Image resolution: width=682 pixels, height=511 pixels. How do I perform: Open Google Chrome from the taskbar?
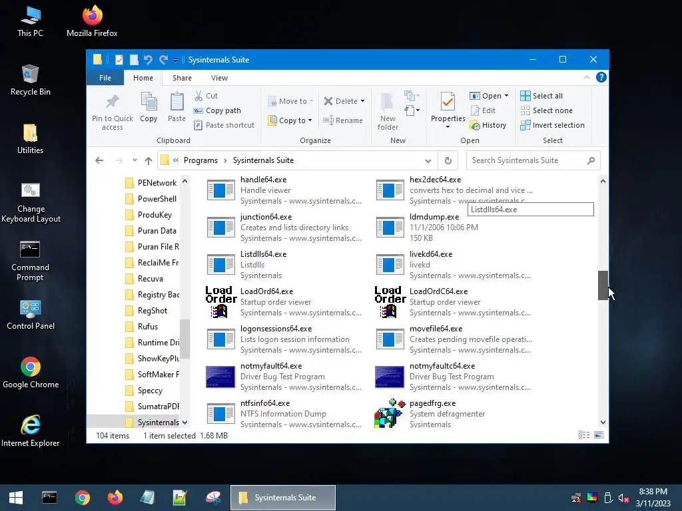[x=82, y=498]
